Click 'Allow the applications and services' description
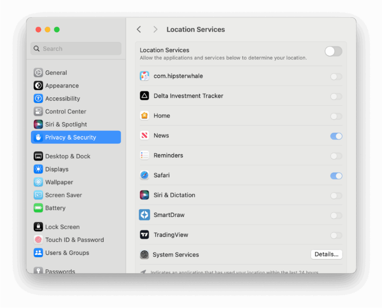Image resolution: width=382 pixels, height=308 pixels. click(223, 58)
